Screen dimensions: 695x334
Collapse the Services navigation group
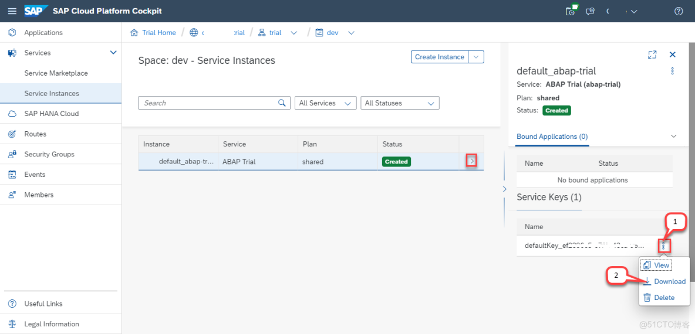click(x=113, y=53)
